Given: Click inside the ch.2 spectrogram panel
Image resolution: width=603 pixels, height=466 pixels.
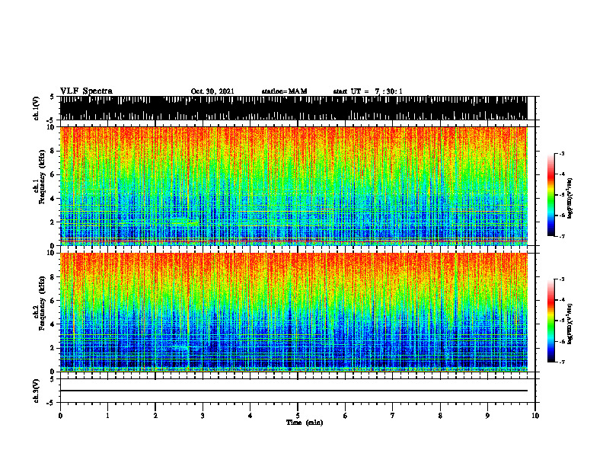Looking at the screenshot, I should 293,312.
